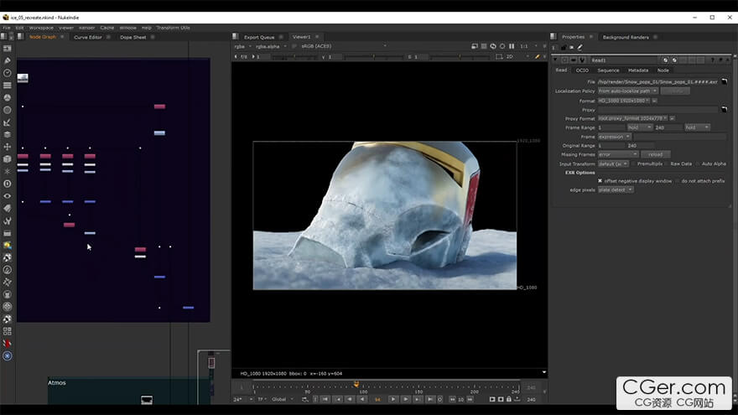738x415 pixels.
Task: Click the Read node thumbnail in node graph
Action: point(23,78)
